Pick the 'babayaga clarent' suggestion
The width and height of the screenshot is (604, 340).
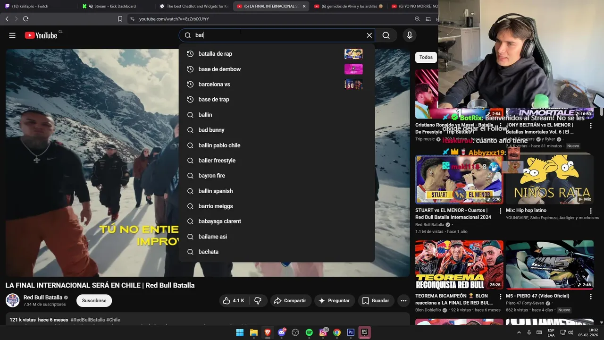coord(277,221)
